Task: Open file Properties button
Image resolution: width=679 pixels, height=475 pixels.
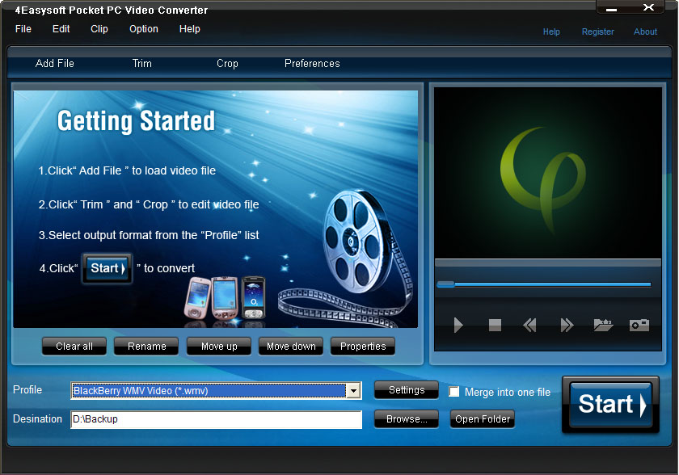Action: 363,346
